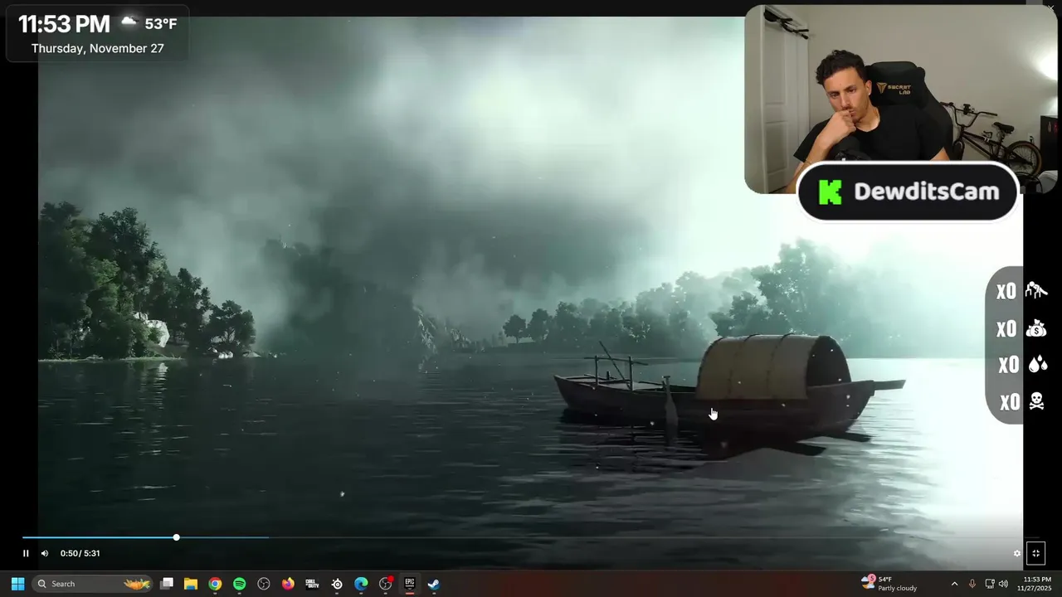Viewport: 1062px width, 597px height.
Task: Click the money bag counter icon
Action: click(x=1036, y=328)
